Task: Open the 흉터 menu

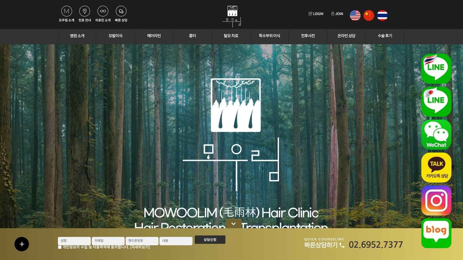Action: 192,36
